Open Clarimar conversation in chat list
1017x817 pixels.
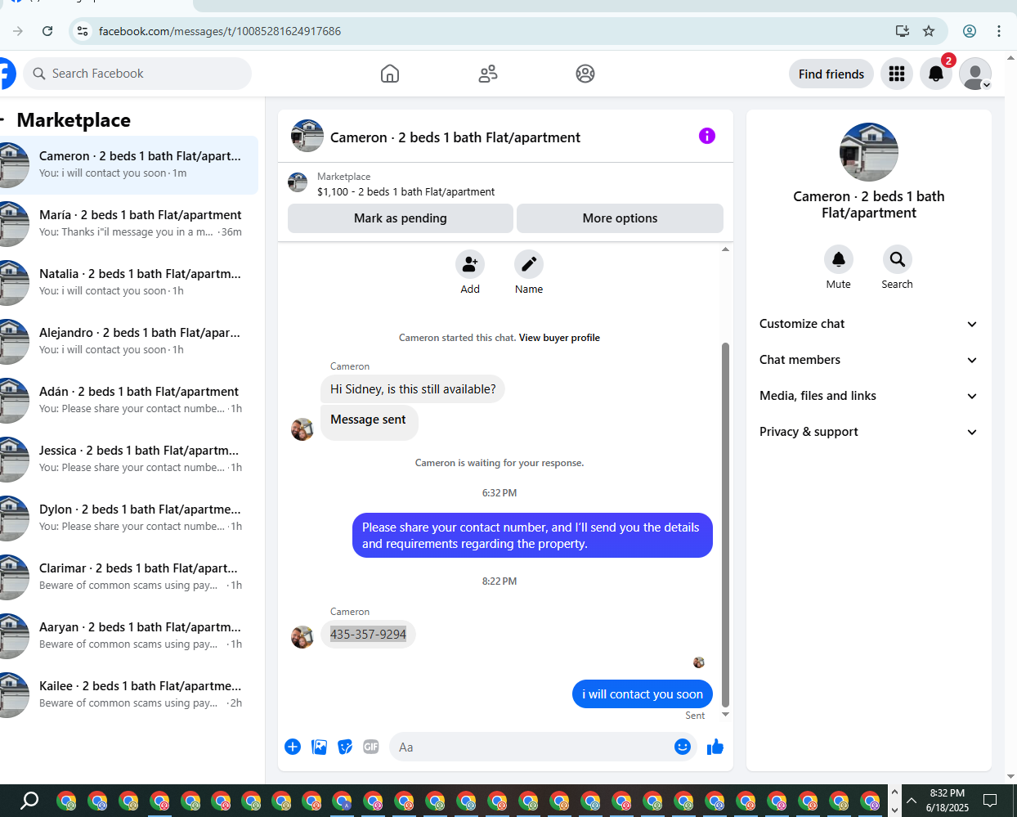point(129,577)
